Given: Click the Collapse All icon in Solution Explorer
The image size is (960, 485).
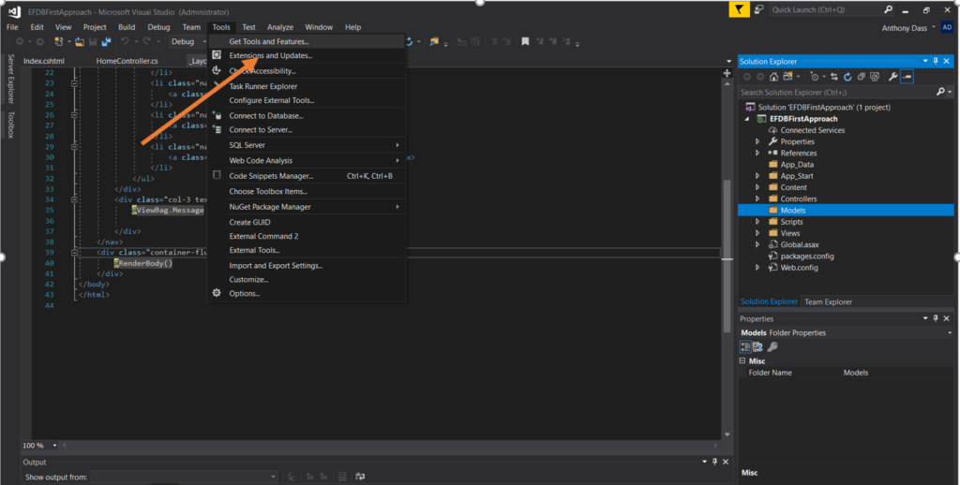Looking at the screenshot, I should pos(862,77).
